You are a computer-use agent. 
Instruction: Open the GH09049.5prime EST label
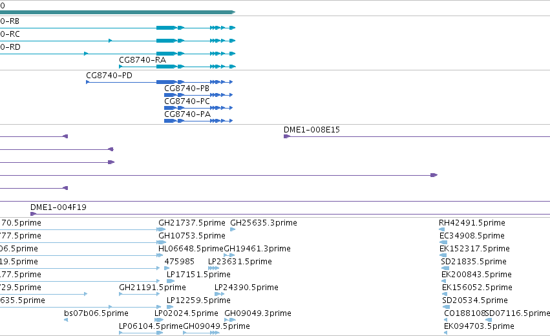217,326
